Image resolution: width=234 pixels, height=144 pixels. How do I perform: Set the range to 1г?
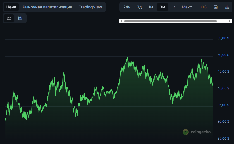[173, 7]
